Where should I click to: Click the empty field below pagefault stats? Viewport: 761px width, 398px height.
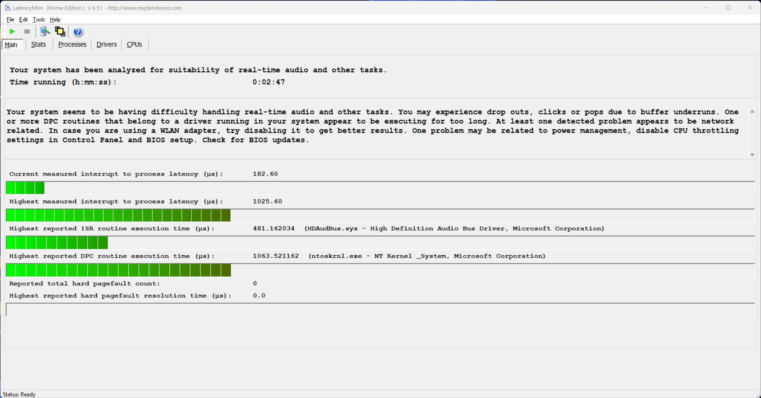(380, 310)
